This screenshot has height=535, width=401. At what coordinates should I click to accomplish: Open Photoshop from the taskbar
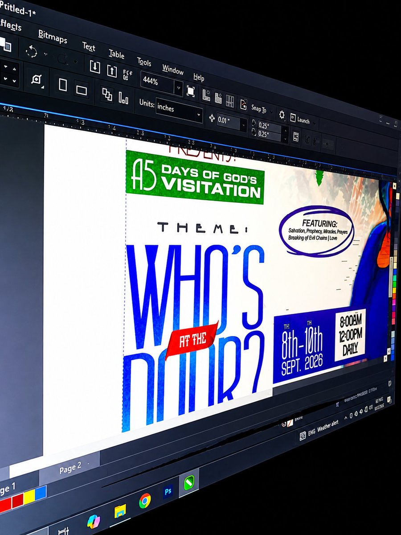(x=168, y=491)
